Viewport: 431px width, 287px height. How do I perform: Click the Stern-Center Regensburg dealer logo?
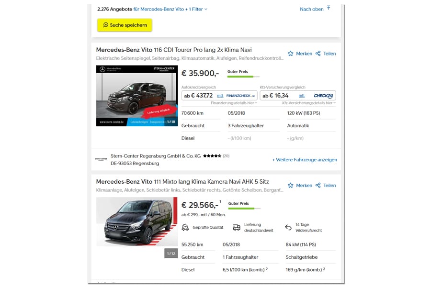point(101,159)
